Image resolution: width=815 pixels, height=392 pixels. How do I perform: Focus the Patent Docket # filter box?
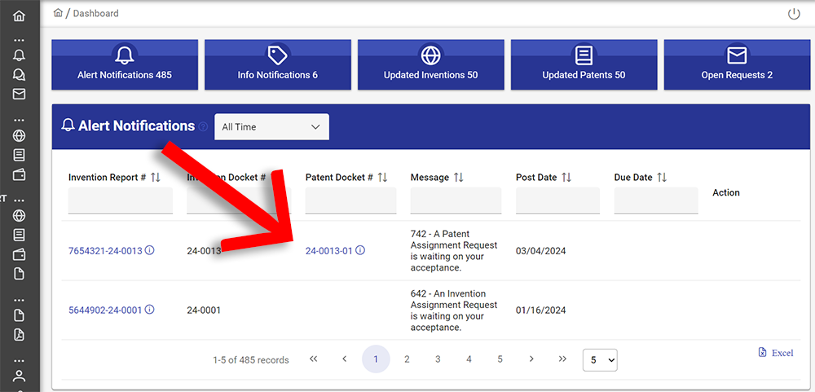[x=350, y=200]
